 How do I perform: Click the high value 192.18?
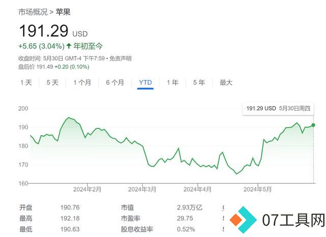click(70, 219)
